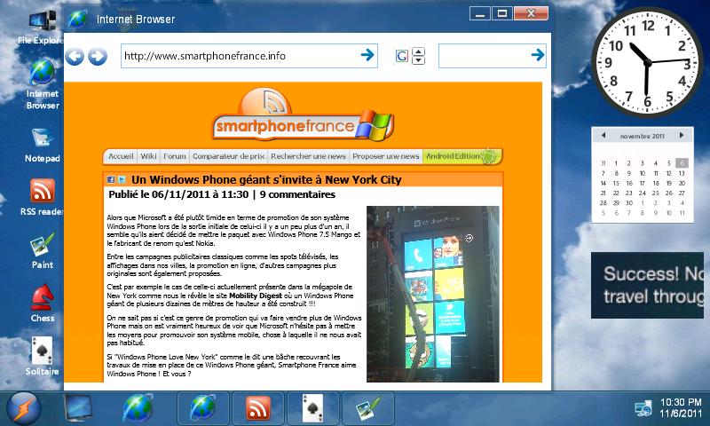Select day 6 highlighted in calendar
The width and height of the screenshot is (710, 426).
pyautogui.click(x=682, y=163)
